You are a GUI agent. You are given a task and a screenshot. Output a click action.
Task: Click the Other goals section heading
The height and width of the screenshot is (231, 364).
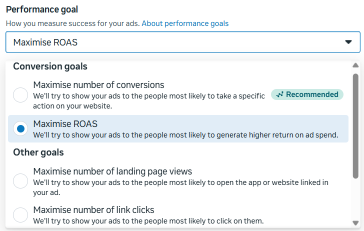click(38, 152)
